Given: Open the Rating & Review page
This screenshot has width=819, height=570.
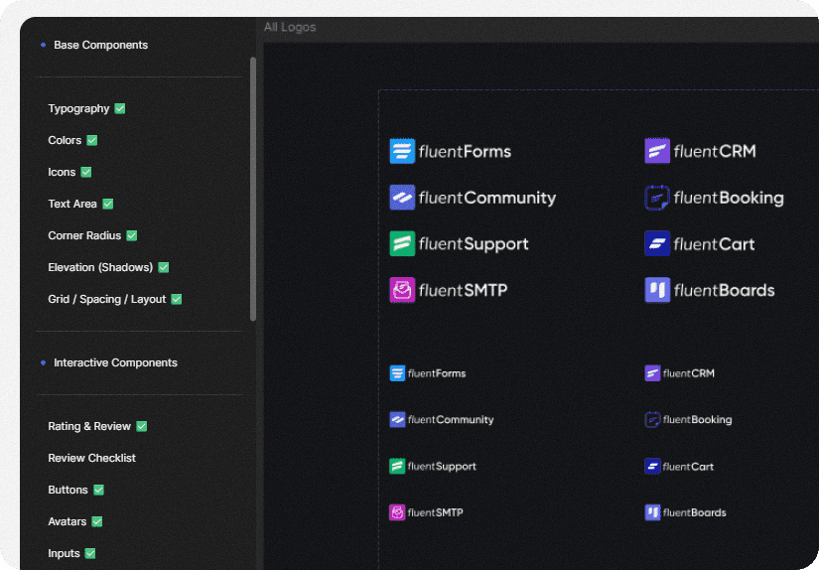Looking at the screenshot, I should click(x=89, y=426).
